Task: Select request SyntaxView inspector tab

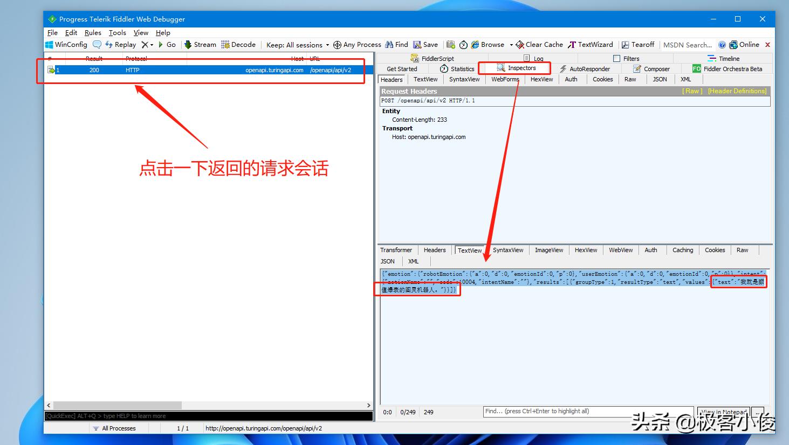Action: click(464, 79)
